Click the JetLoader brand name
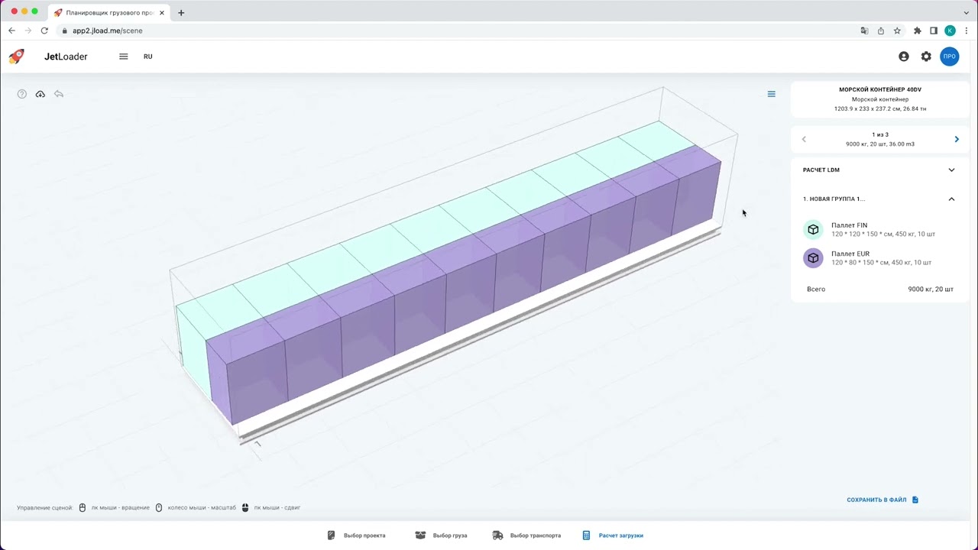 pyautogui.click(x=66, y=57)
